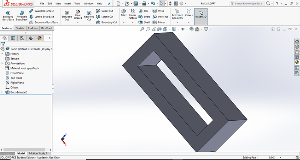Switch to the Sketch tab
This screenshot has width=300, height=160.
(20, 28)
